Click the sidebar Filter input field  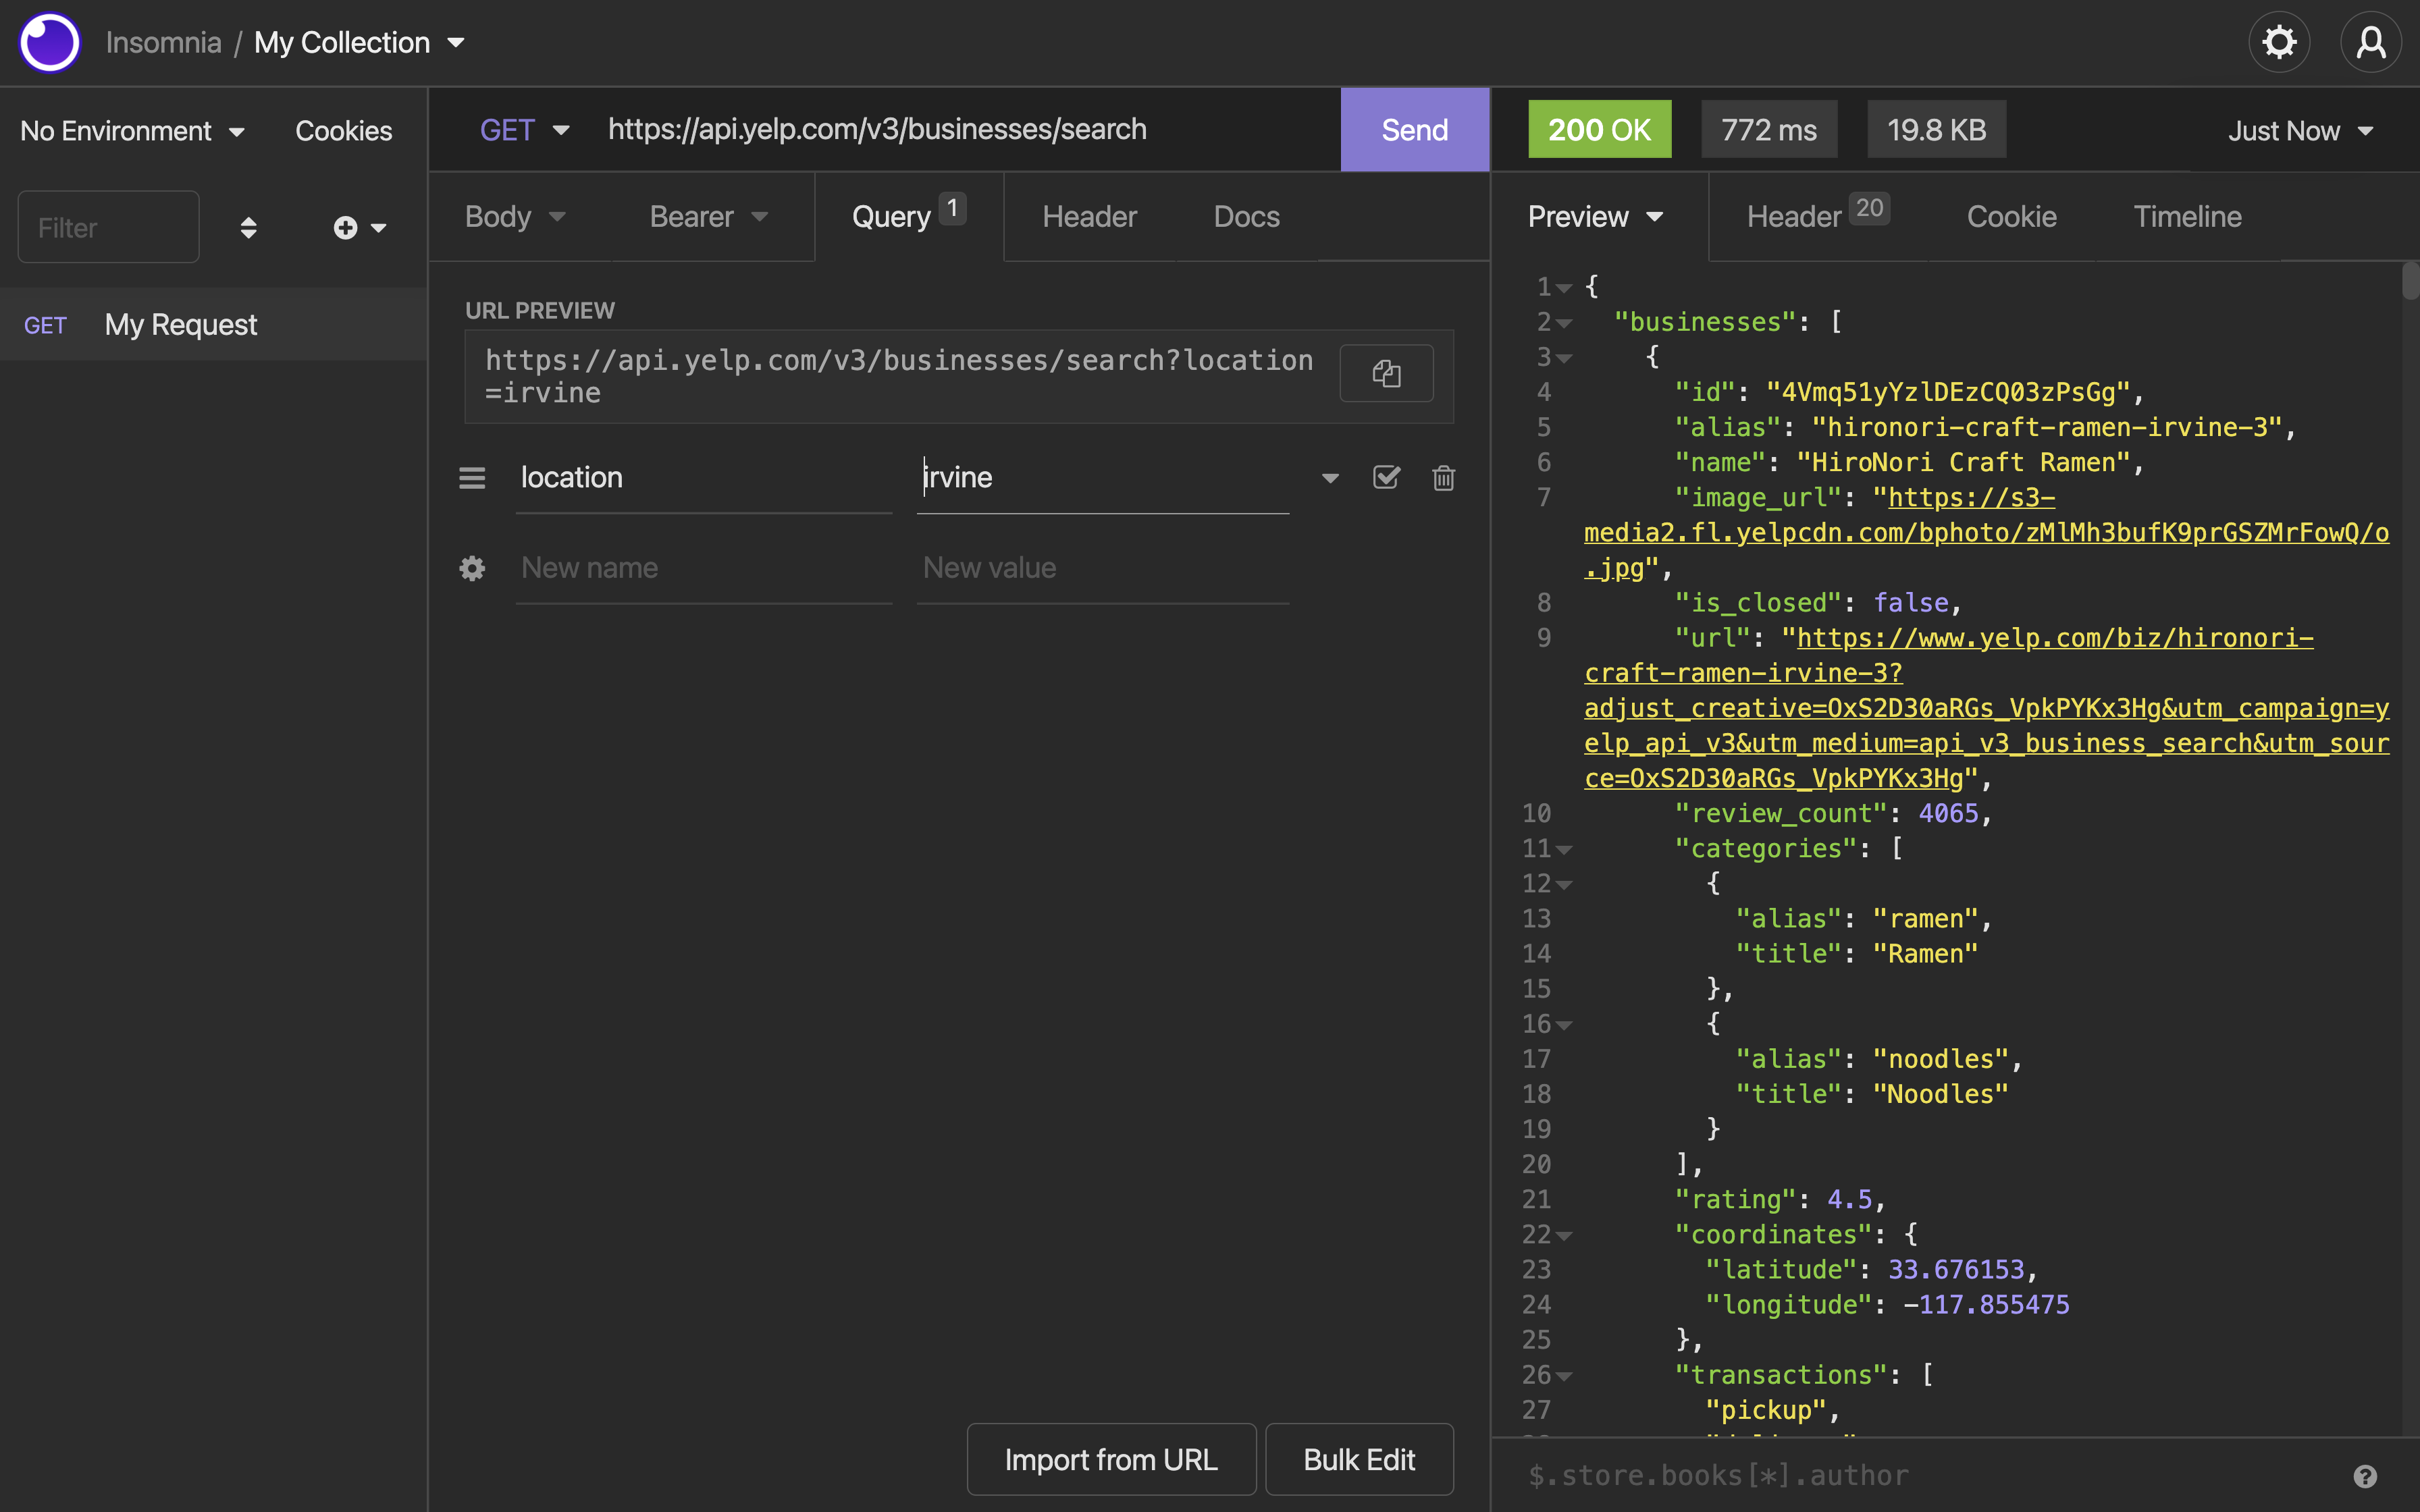pos(108,228)
